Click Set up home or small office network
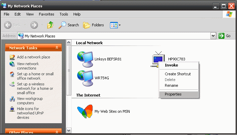 (35, 76)
